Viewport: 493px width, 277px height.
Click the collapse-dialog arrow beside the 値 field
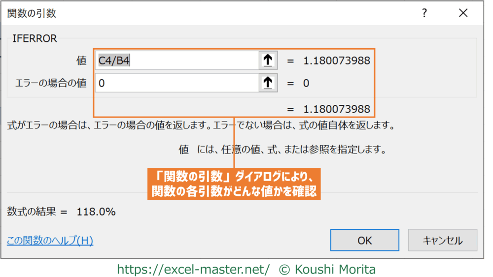point(267,61)
